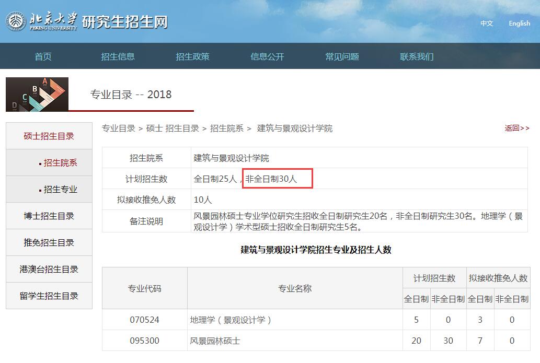Open the 招生信息 navigation menu

(x=118, y=56)
